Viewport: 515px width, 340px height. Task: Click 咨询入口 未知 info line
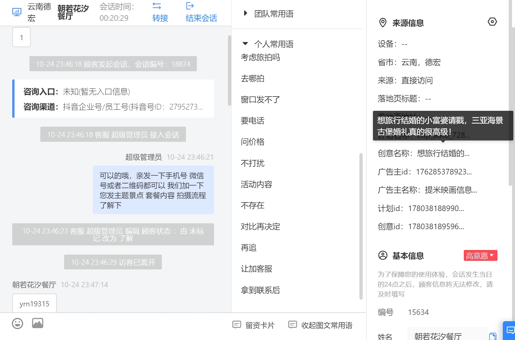pyautogui.click(x=77, y=92)
